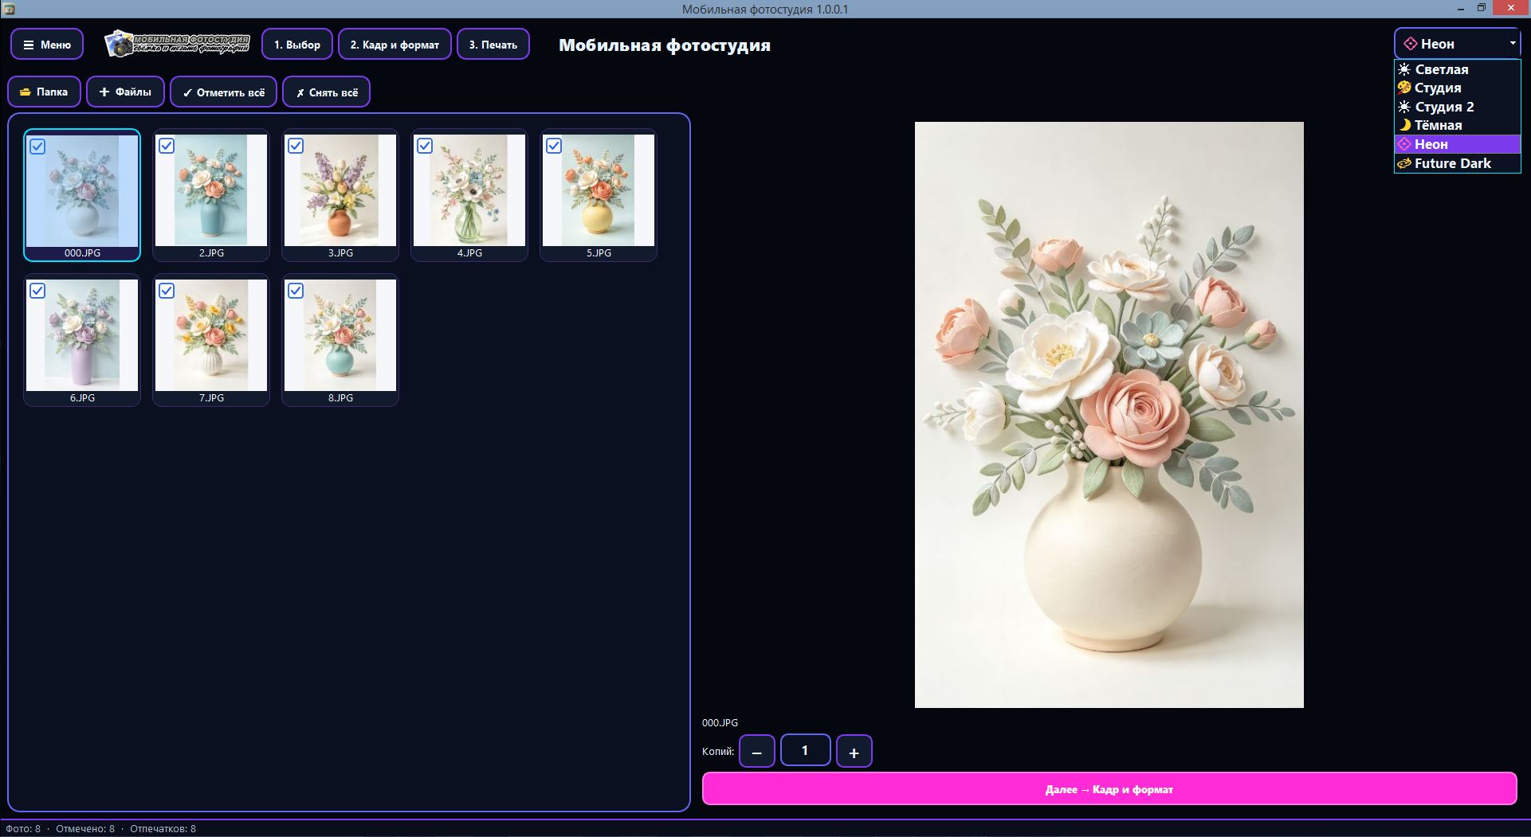This screenshot has width=1531, height=837.
Task: Increase copies with the plus button
Action: tap(854, 751)
